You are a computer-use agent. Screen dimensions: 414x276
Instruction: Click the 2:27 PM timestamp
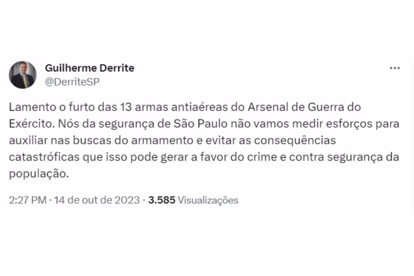[28, 200]
